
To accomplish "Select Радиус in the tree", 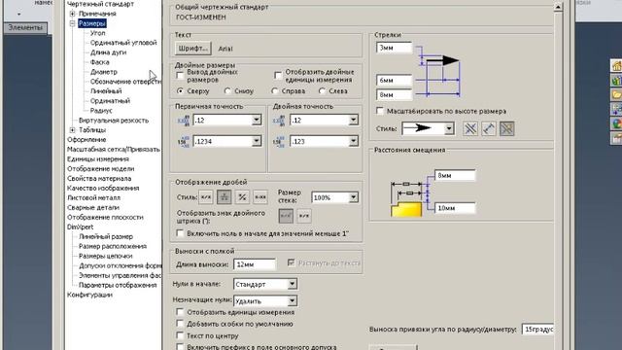I will pos(101,110).
